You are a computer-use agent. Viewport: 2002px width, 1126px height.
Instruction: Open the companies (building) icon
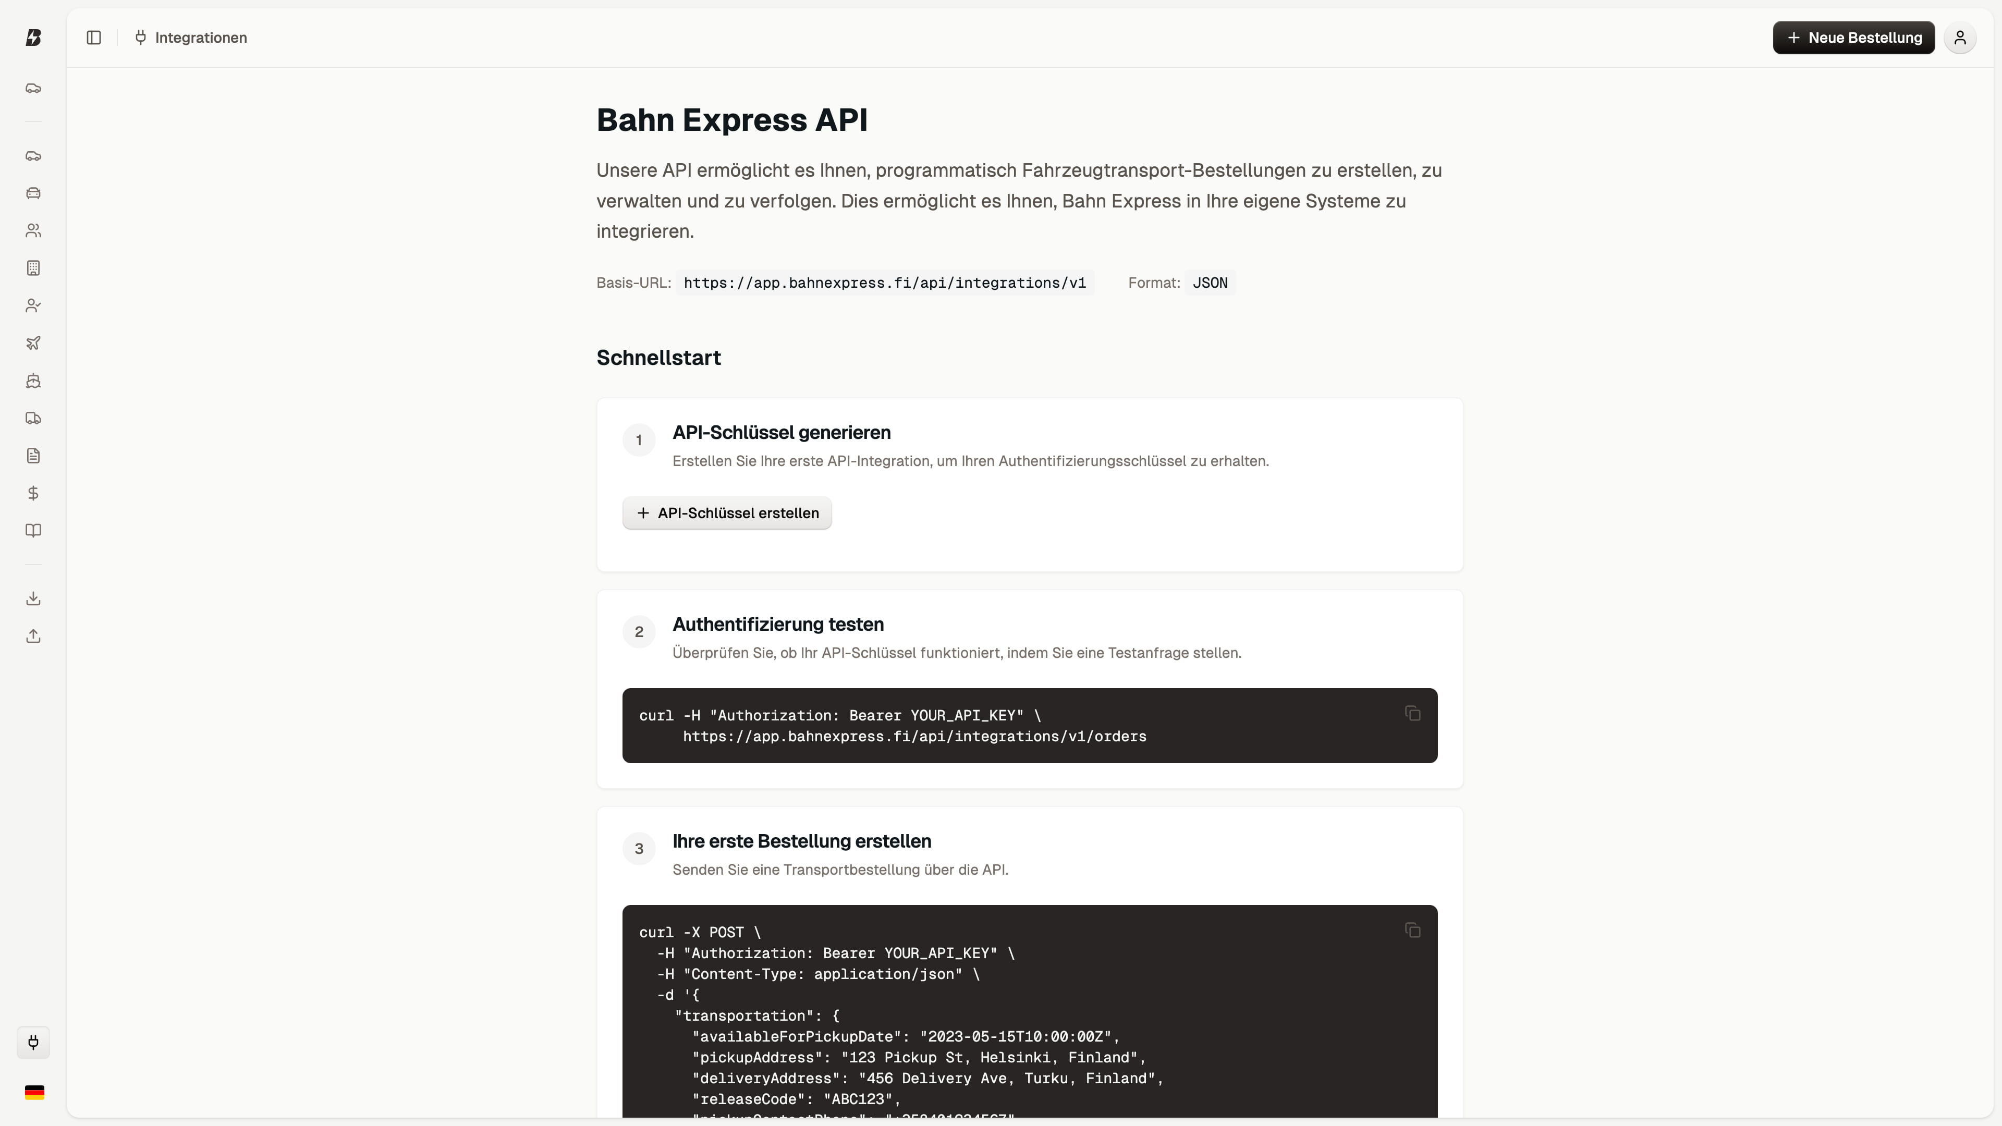click(x=33, y=267)
